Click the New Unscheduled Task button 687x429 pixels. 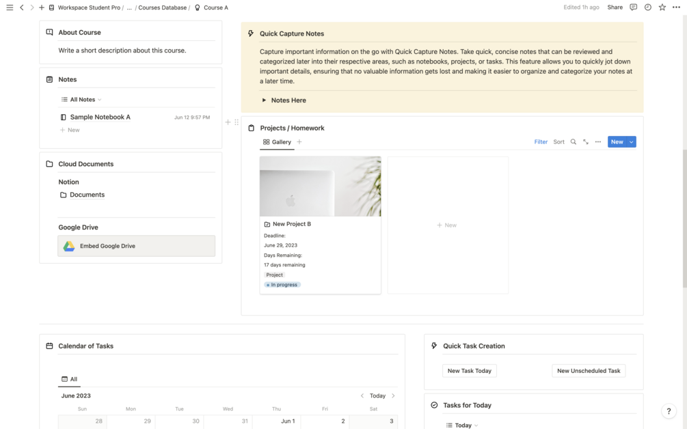(589, 371)
